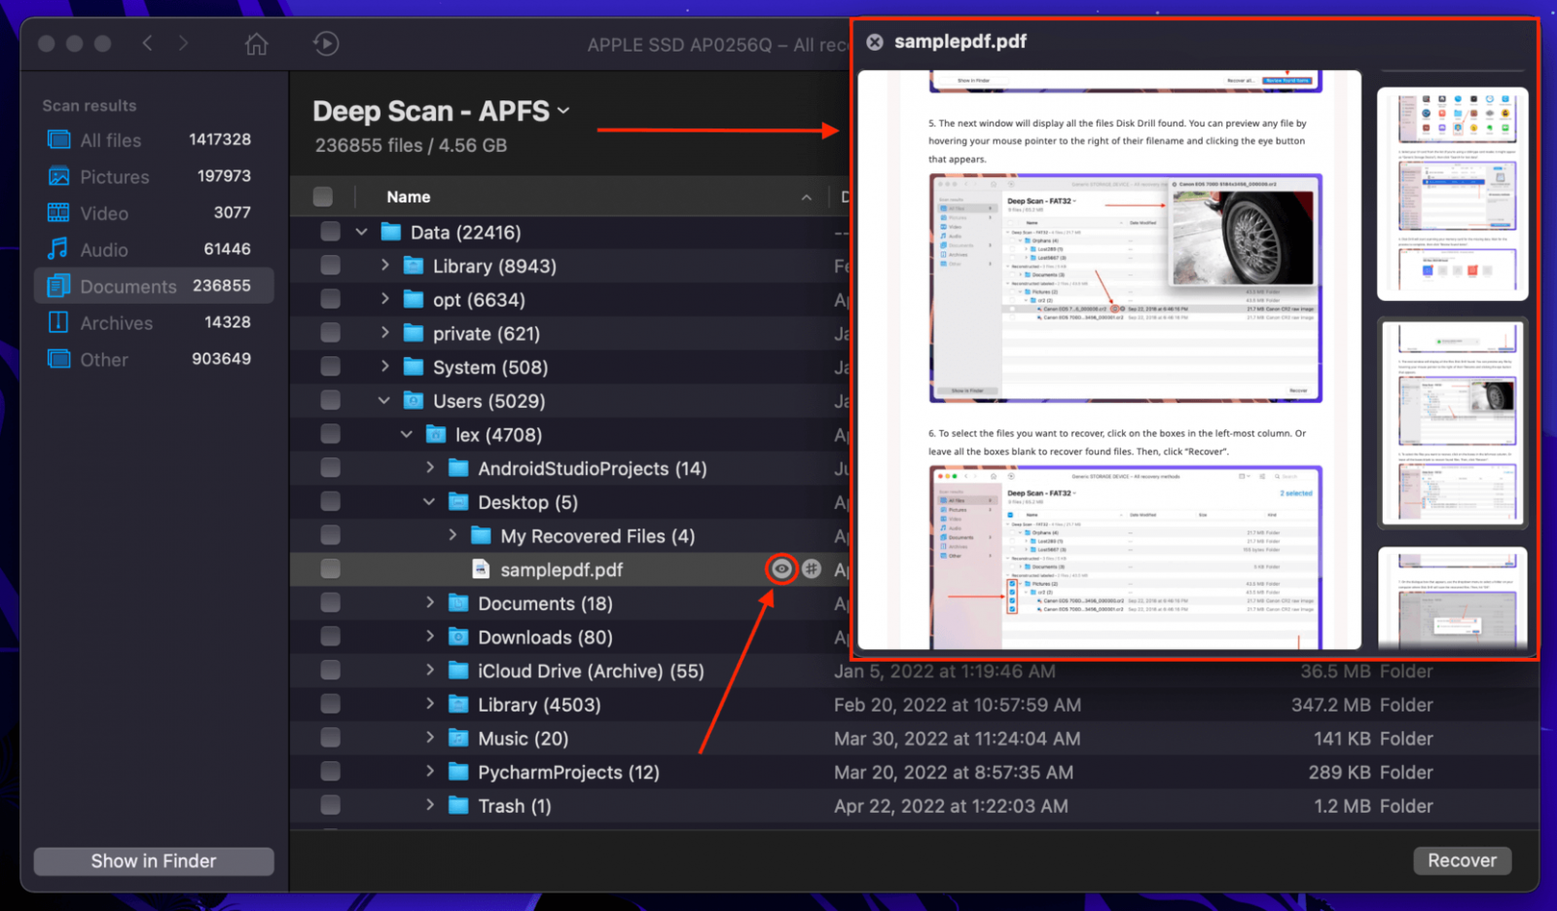Viewport: 1557px width, 911px height.
Task: Collapse the Users (5029) folder
Action: point(383,400)
